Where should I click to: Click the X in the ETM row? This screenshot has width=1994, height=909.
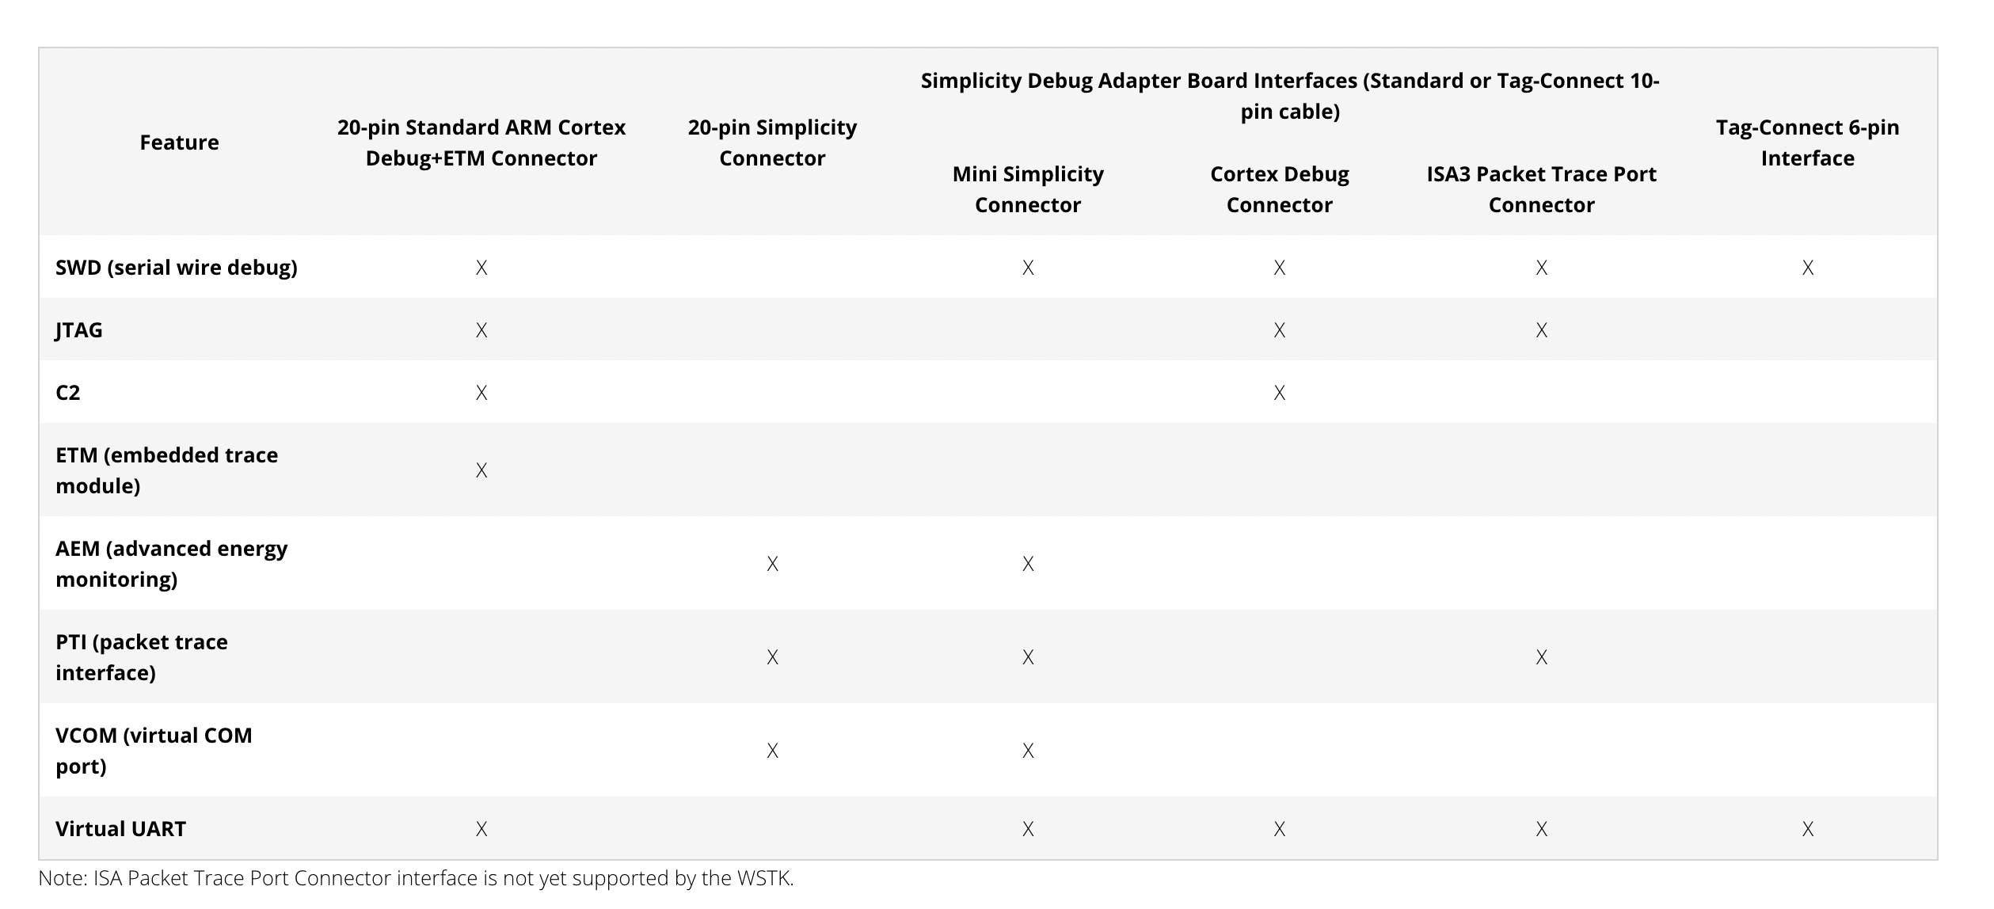tap(481, 470)
